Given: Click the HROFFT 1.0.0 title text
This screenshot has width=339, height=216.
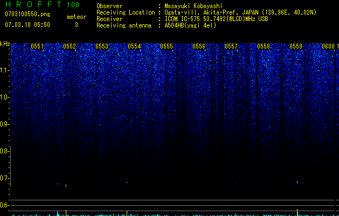Looking at the screenshot, I should pyautogui.click(x=42, y=4).
